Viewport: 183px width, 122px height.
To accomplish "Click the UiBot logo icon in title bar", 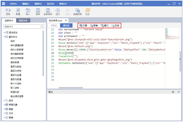I will pos(4,4).
